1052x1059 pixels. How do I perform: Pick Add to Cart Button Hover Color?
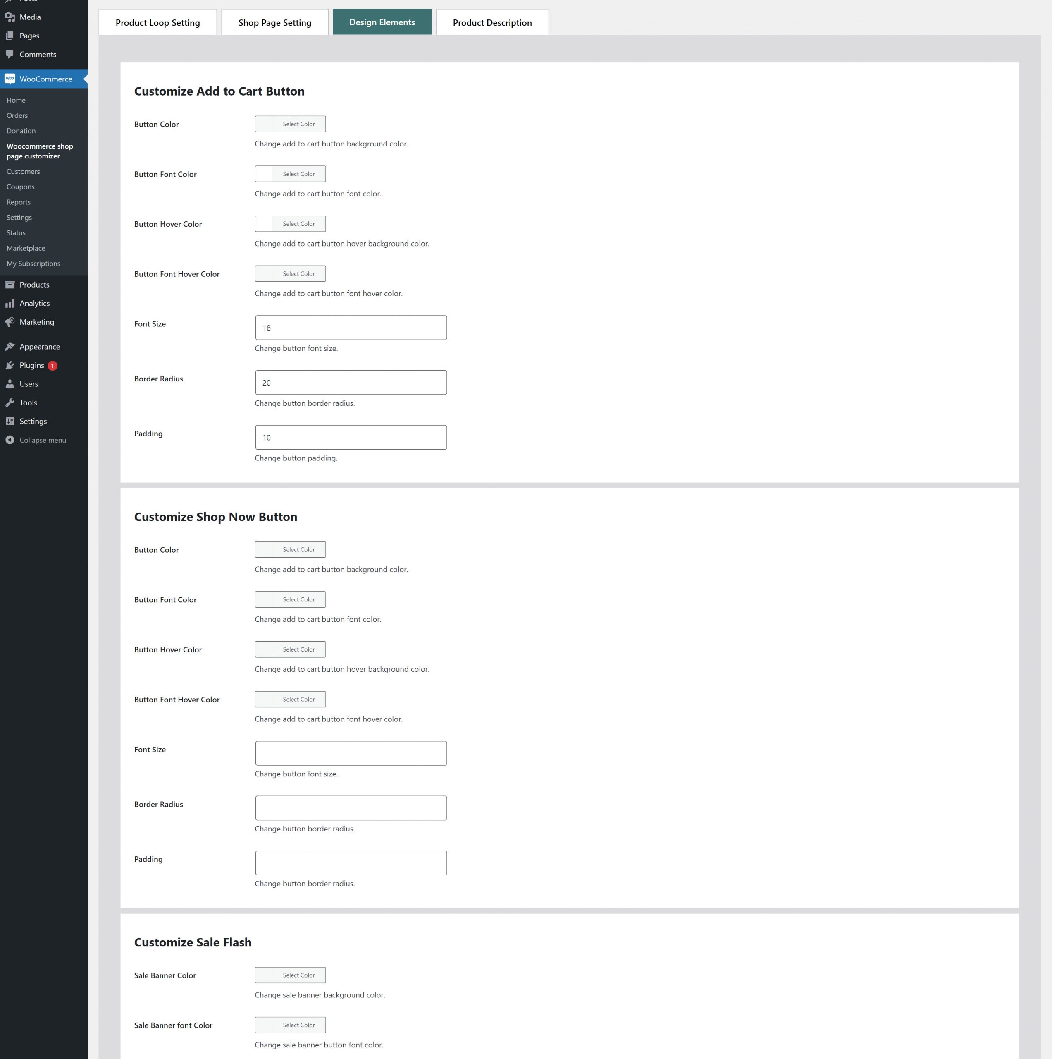coord(290,224)
